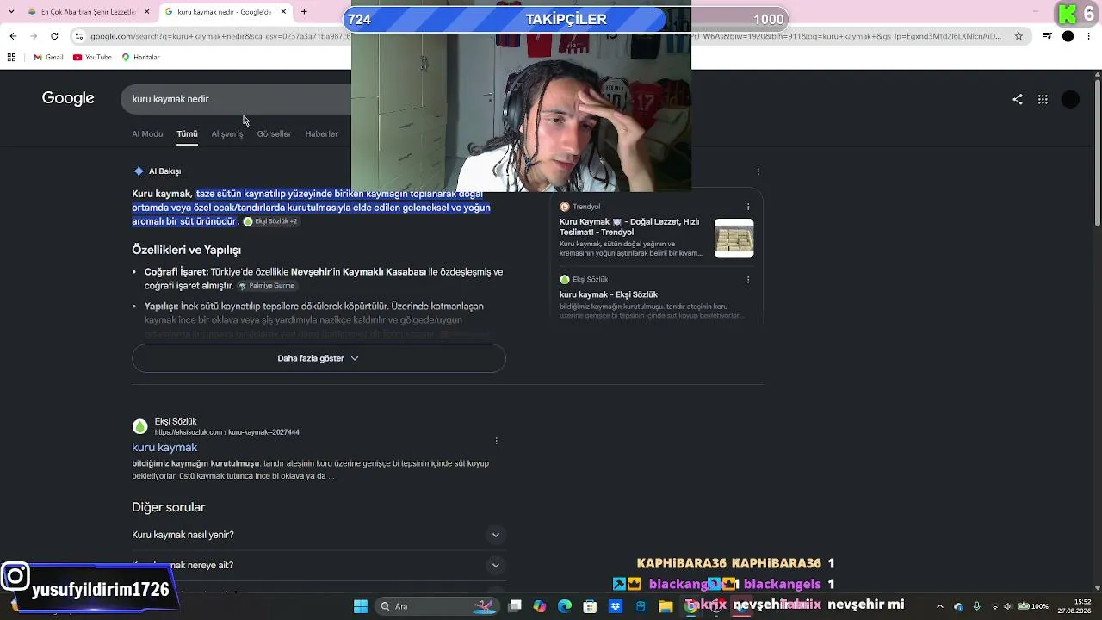Open the Haberler results tab
This screenshot has width=1102, height=620.
(x=321, y=133)
